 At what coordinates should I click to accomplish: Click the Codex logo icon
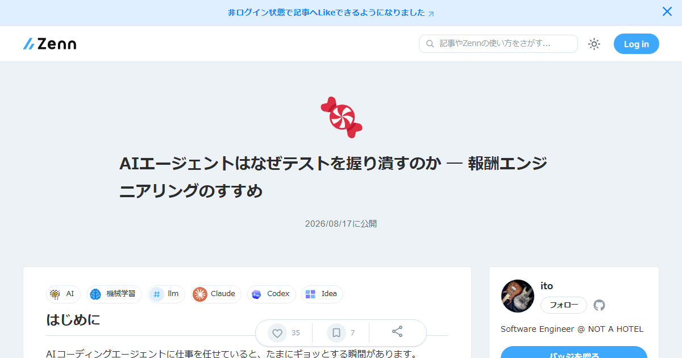[x=256, y=294]
